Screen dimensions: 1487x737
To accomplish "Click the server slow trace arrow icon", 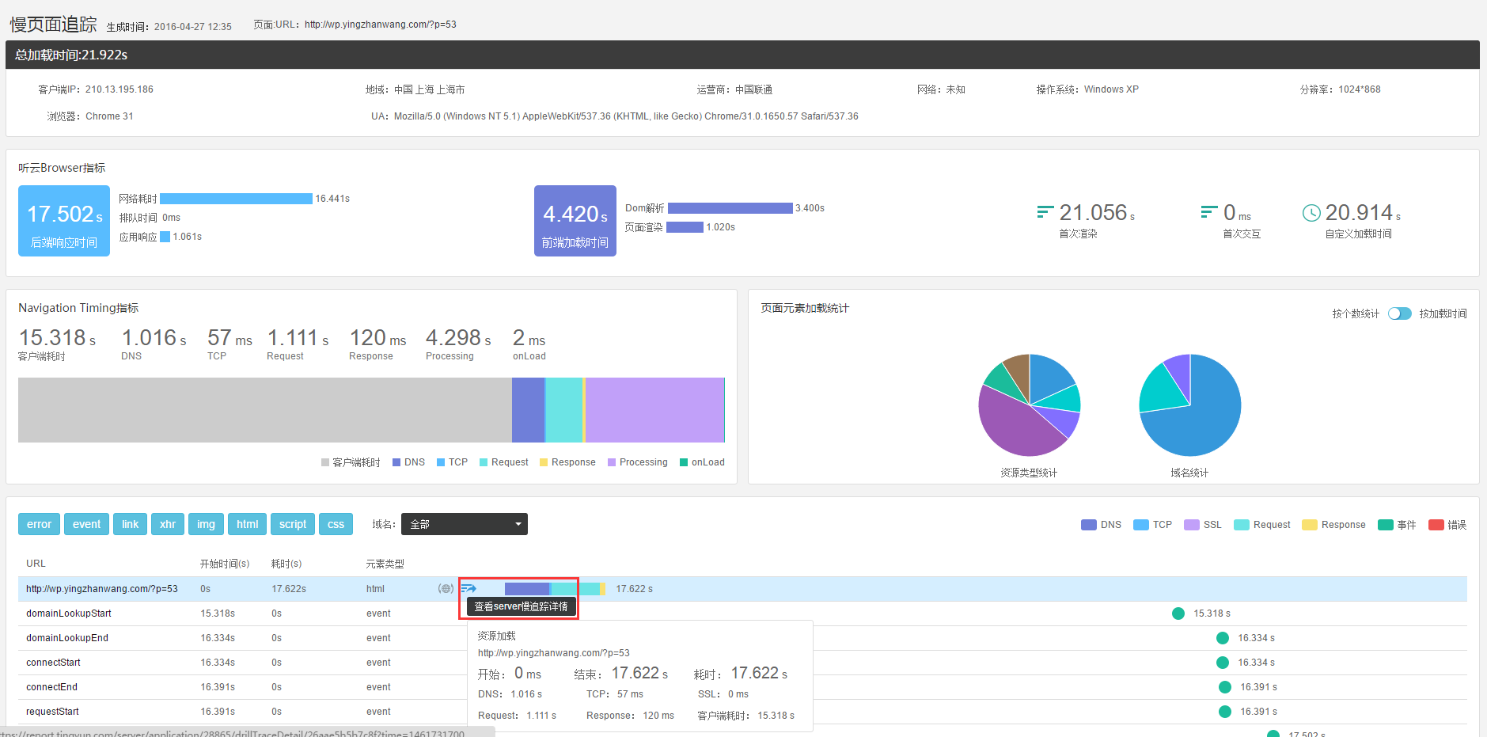I will click(x=468, y=588).
